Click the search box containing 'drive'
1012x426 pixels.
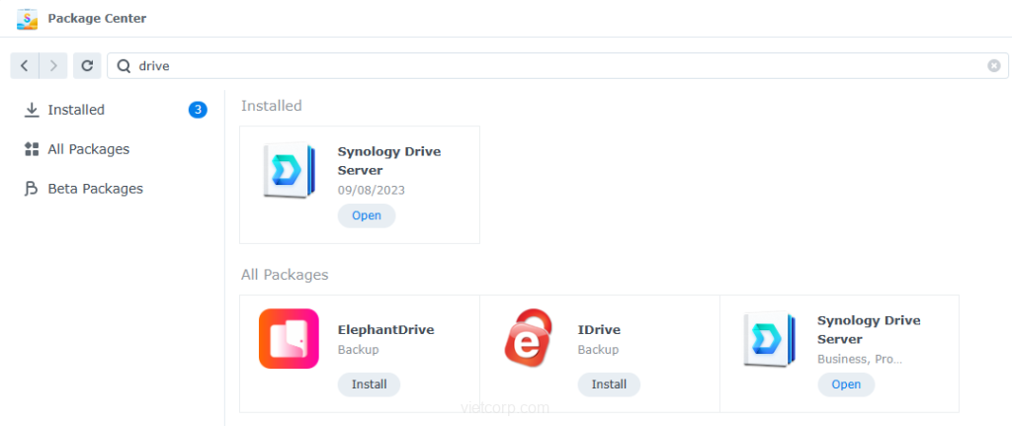553,66
